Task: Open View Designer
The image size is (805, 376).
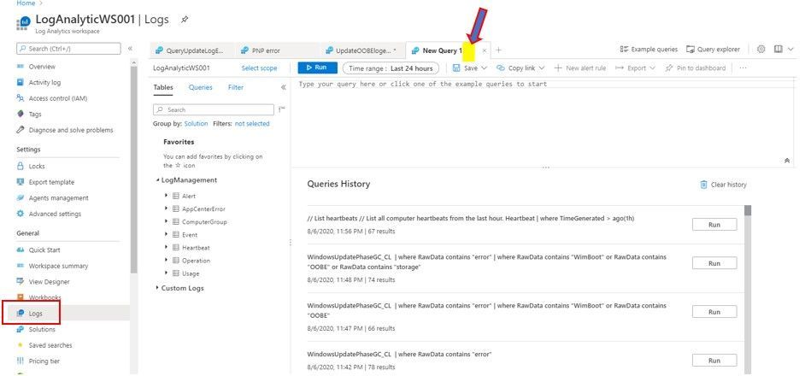Action: [x=49, y=282]
